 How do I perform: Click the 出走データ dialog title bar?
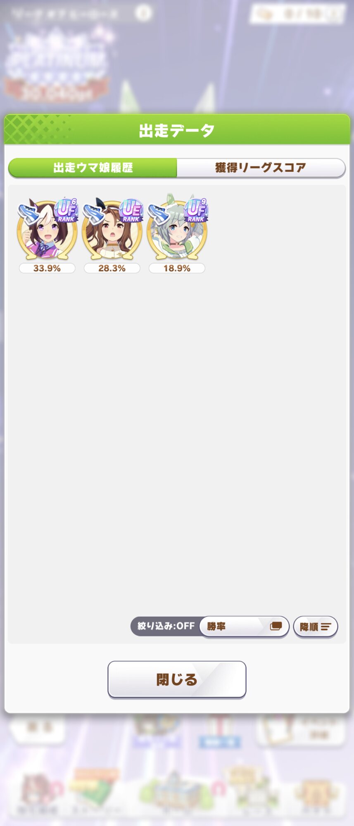[x=177, y=130]
